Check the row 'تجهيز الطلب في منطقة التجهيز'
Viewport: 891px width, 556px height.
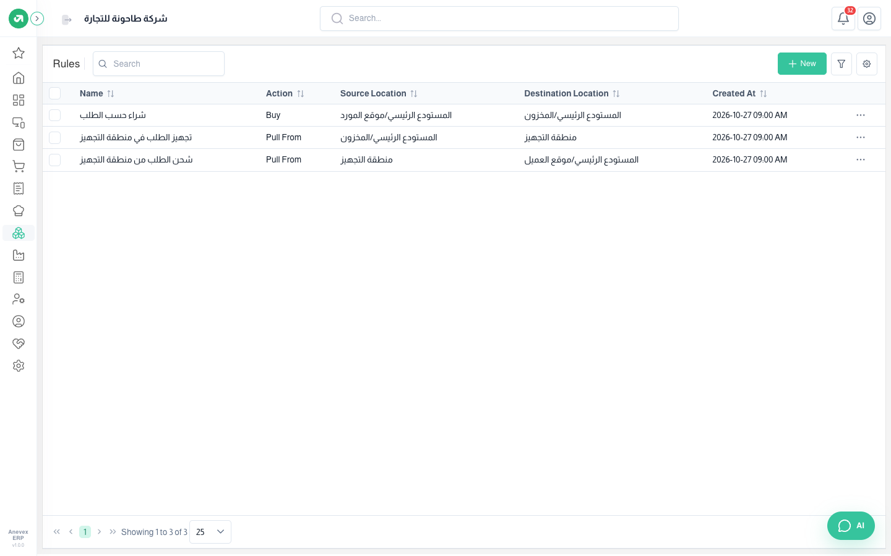point(55,138)
